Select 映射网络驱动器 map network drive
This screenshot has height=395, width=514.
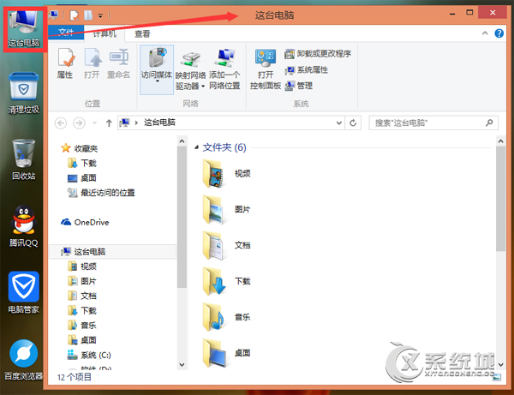[x=190, y=70]
